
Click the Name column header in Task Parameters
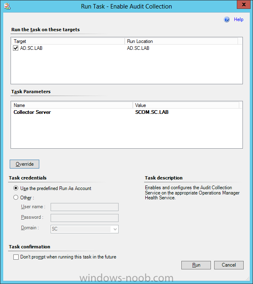[x=72, y=105]
